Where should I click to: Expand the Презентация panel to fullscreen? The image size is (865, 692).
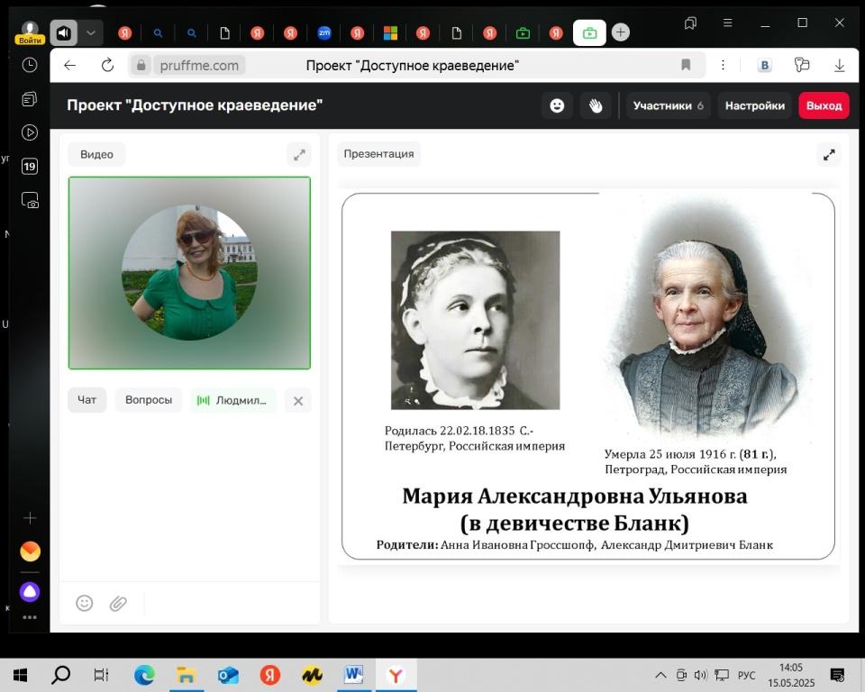click(x=829, y=155)
